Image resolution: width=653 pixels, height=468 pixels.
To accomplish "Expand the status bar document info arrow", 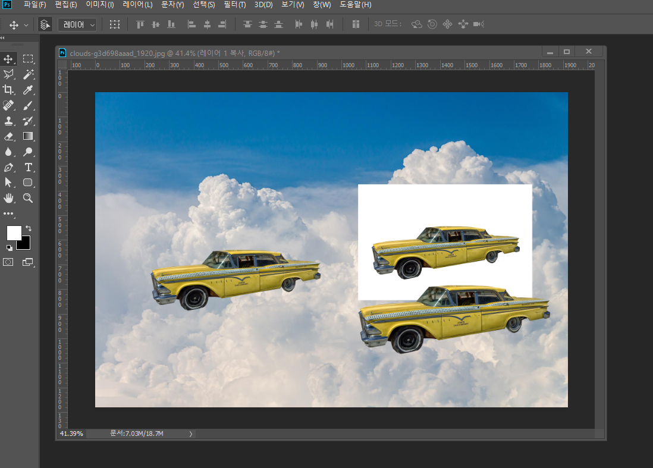I will (191, 434).
